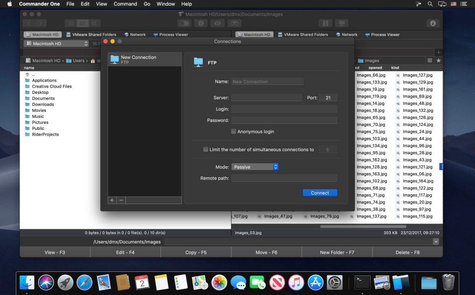Viewport: 475px width, 295px height.
Task: Expand the path history dropdown at bottom
Action: (436, 242)
